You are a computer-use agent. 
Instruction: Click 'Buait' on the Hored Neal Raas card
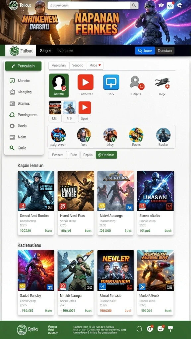point(88,231)
